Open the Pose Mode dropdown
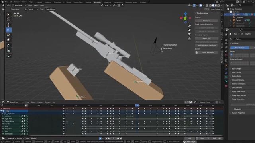Image resolution: width=255 pixels, height=143 pixels. point(19,6)
